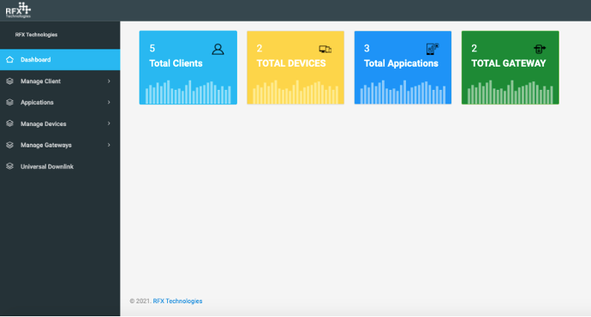Image resolution: width=591 pixels, height=317 pixels.
Task: Click the Total Clients card title
Action: (x=176, y=63)
